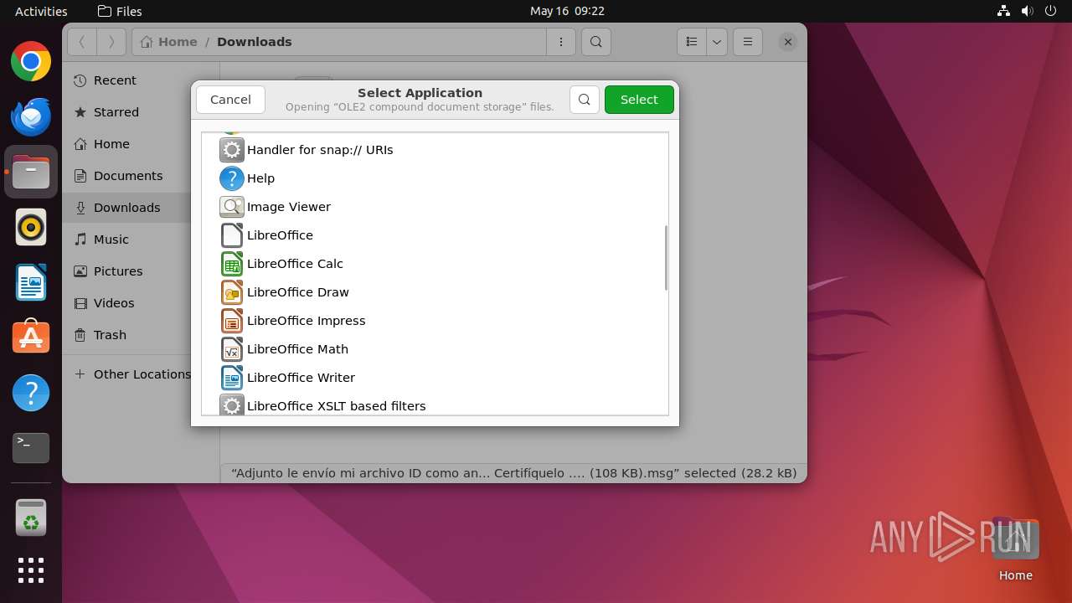Show Applications grid
1072x603 pixels.
click(x=31, y=570)
